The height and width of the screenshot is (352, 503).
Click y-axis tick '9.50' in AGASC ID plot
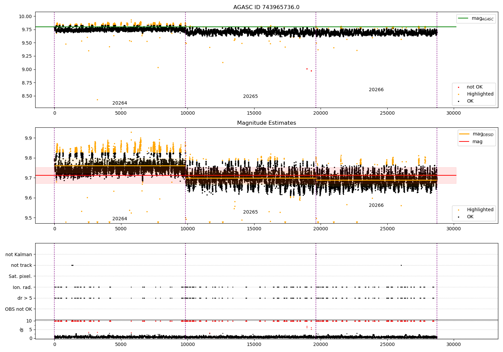(26, 43)
